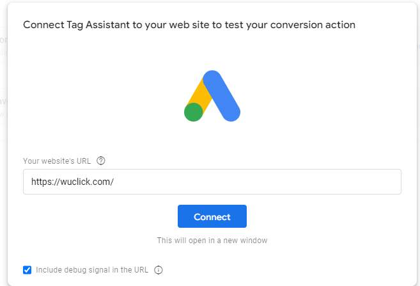Screen dimensions: 420x286
Task: Click the word conversion action in the heading
Action: 313,25
